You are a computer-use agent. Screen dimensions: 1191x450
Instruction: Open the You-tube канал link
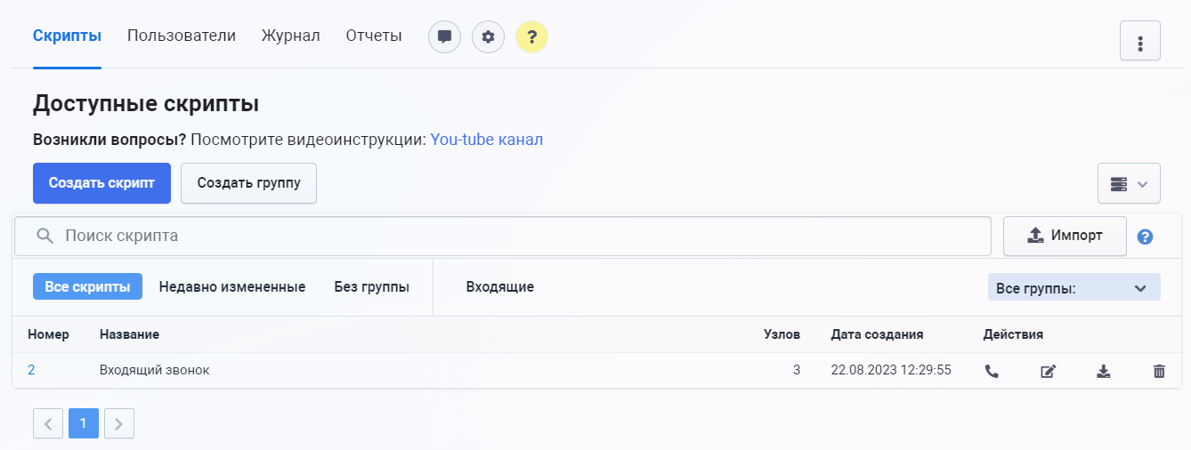486,140
